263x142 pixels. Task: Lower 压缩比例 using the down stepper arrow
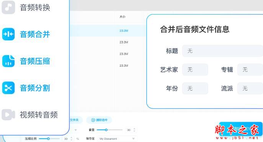(72, 140)
